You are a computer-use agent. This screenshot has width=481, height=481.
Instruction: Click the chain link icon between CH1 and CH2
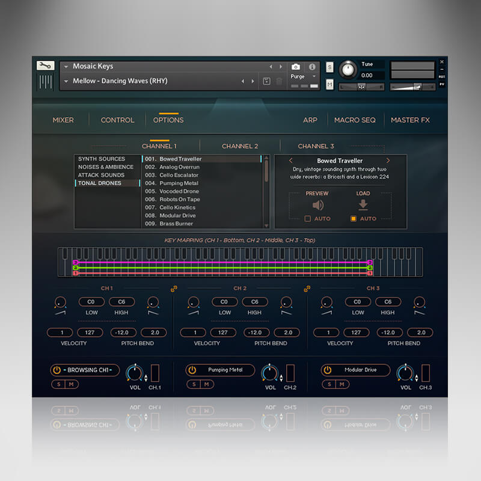tap(174, 289)
